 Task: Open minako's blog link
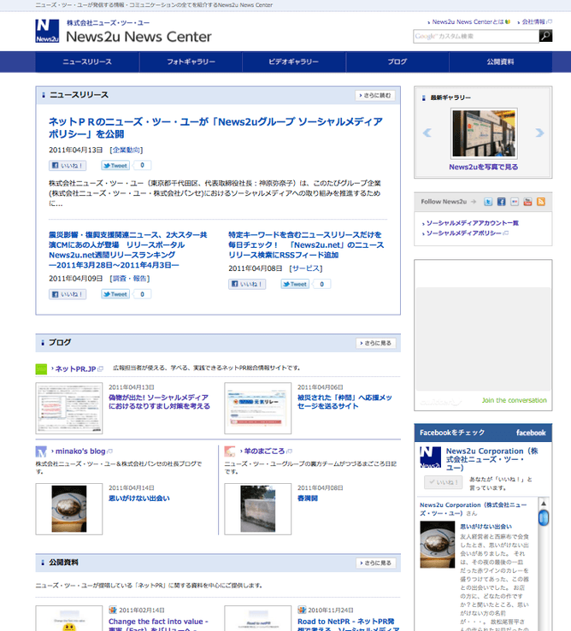[x=82, y=451]
